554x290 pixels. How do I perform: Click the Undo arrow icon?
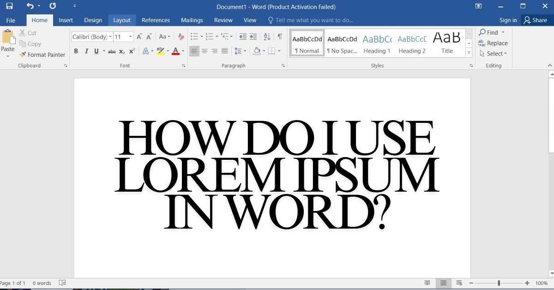click(x=30, y=6)
